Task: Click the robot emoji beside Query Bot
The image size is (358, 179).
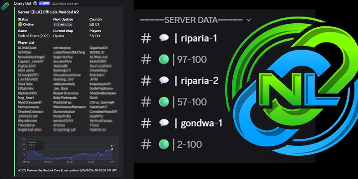Action: coord(35,4)
